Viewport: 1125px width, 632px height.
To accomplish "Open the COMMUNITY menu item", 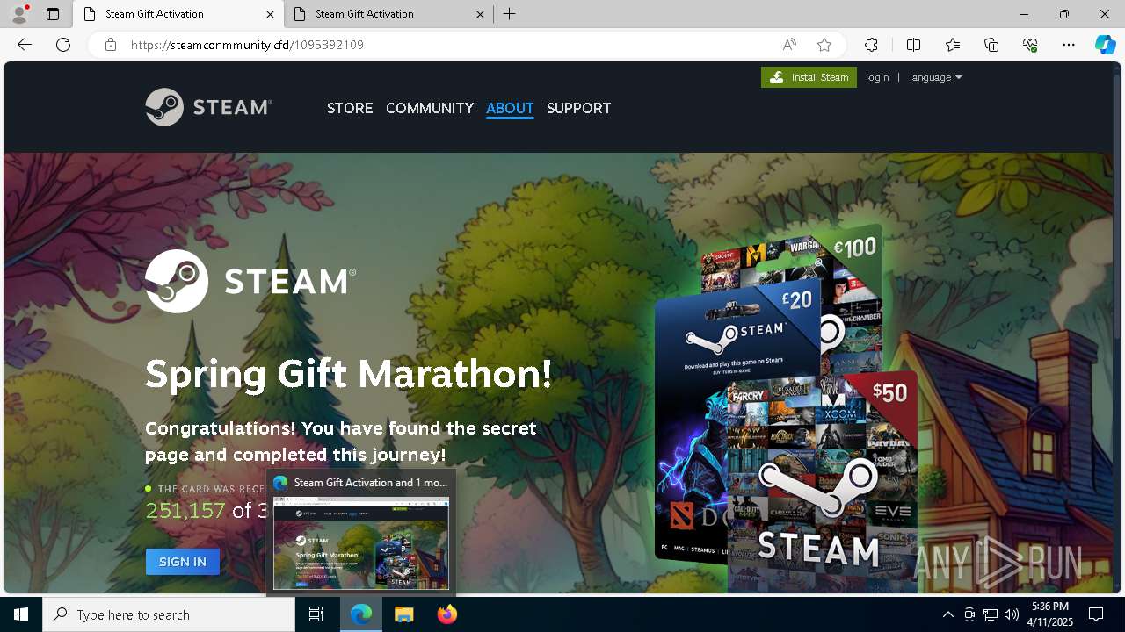I will [x=430, y=108].
